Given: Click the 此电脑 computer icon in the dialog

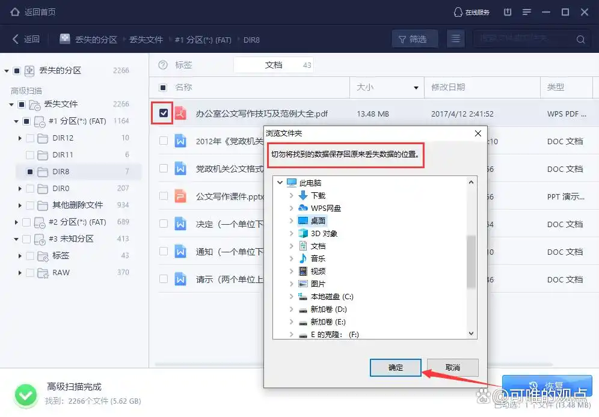Looking at the screenshot, I should (292, 183).
